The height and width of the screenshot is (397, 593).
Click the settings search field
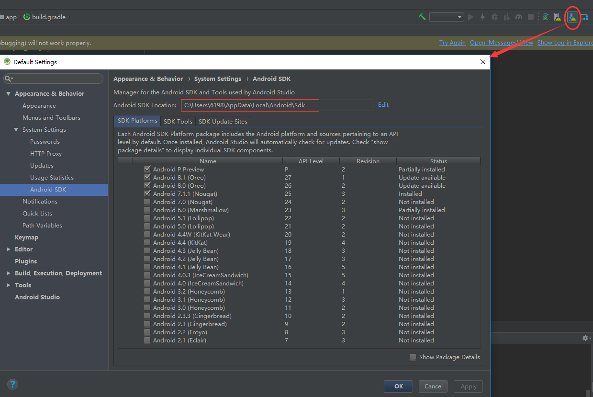(53, 79)
